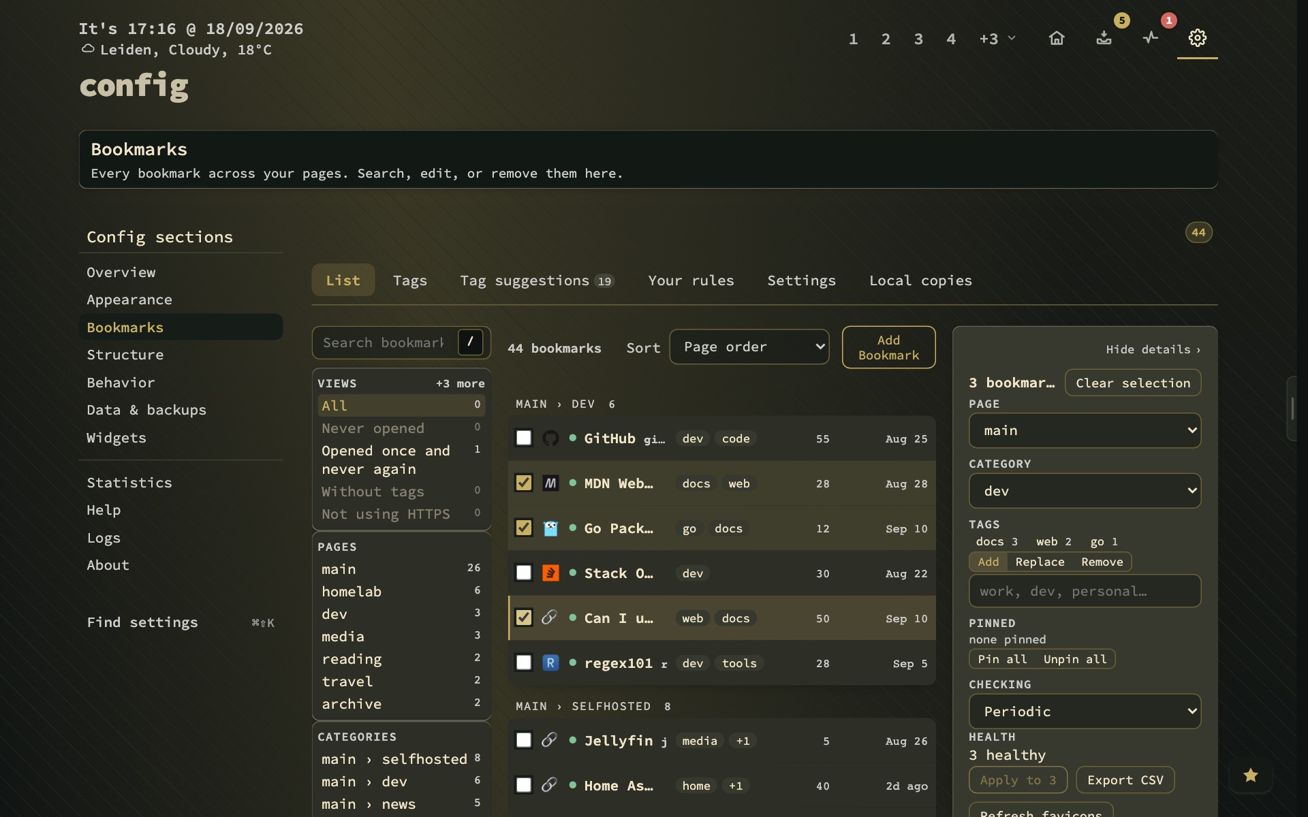Screen dimensions: 1308x817
Task: Uncheck the MDN Web bookmark
Action: [524, 483]
